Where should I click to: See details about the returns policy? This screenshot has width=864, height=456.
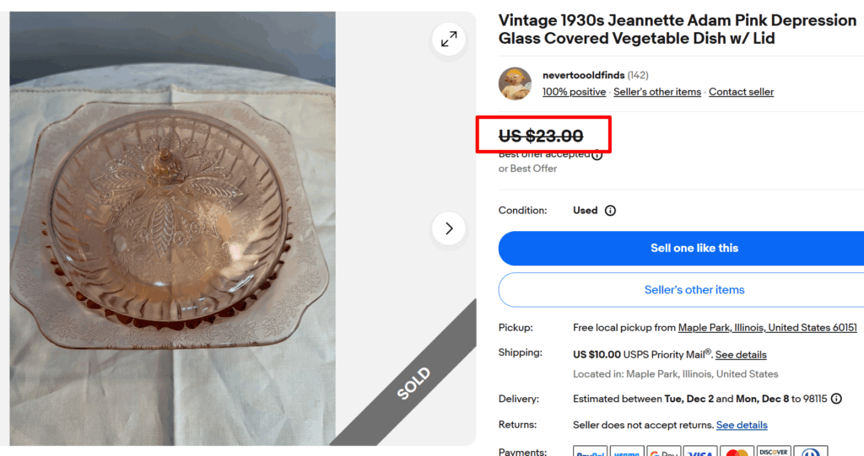point(742,425)
